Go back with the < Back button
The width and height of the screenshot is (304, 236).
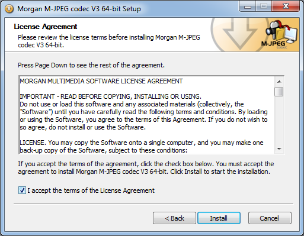coord(174,218)
